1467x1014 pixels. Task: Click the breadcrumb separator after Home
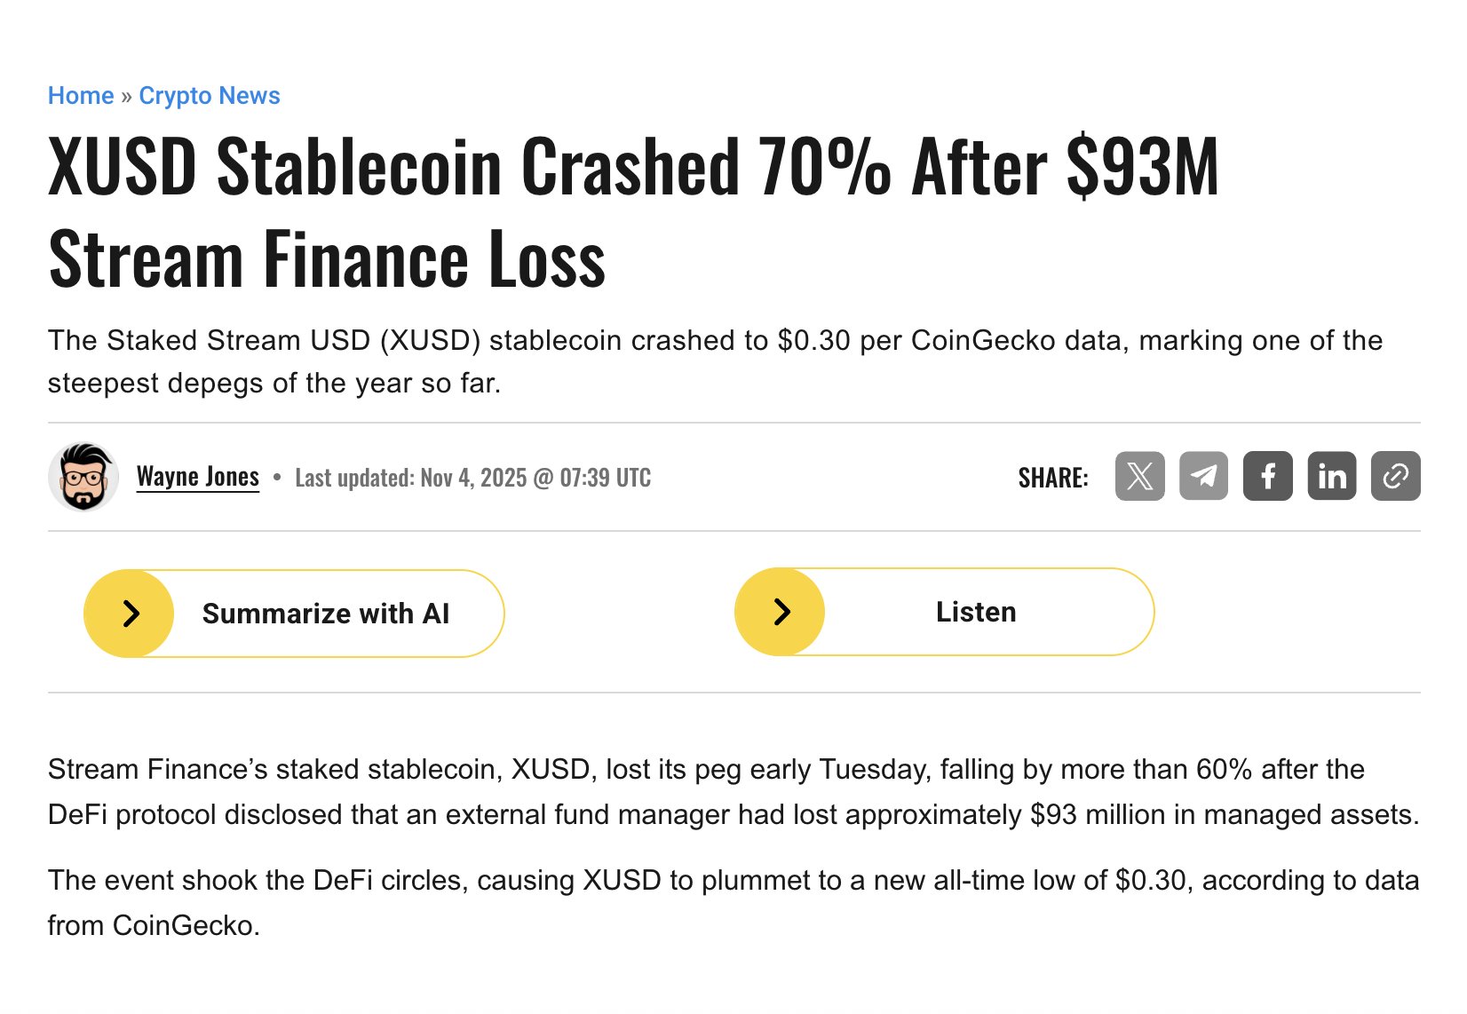pos(126,96)
